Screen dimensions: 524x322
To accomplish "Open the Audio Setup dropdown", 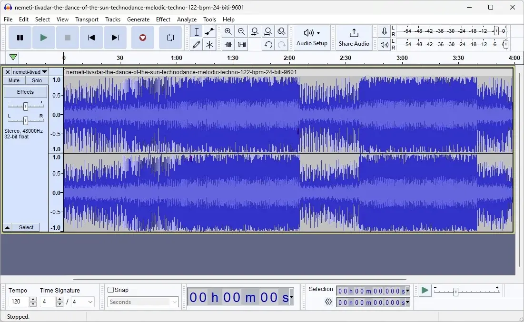I will (x=312, y=38).
